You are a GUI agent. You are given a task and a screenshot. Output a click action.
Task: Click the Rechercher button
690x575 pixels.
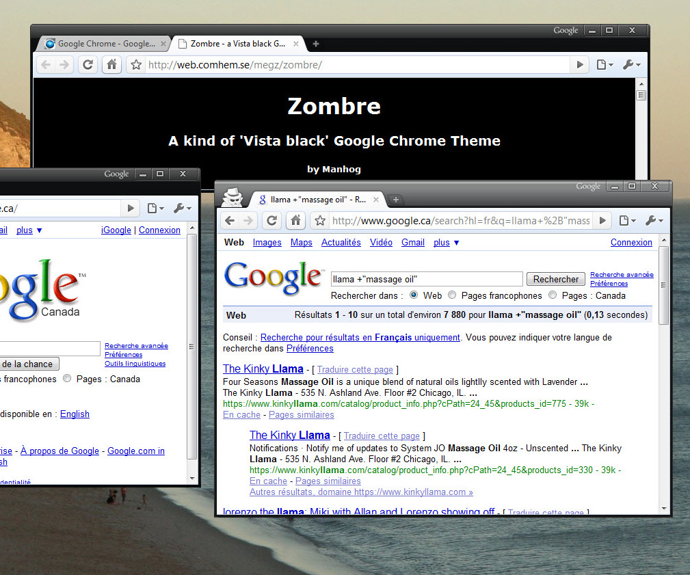(555, 279)
